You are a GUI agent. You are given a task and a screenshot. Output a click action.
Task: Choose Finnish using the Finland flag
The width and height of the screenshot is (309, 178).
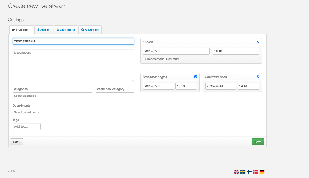click(249, 172)
